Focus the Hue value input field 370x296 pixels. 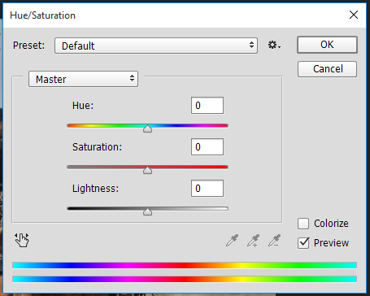(x=207, y=106)
